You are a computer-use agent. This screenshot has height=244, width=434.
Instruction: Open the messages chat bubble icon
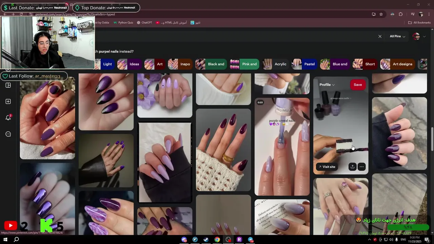pyautogui.click(x=8, y=134)
